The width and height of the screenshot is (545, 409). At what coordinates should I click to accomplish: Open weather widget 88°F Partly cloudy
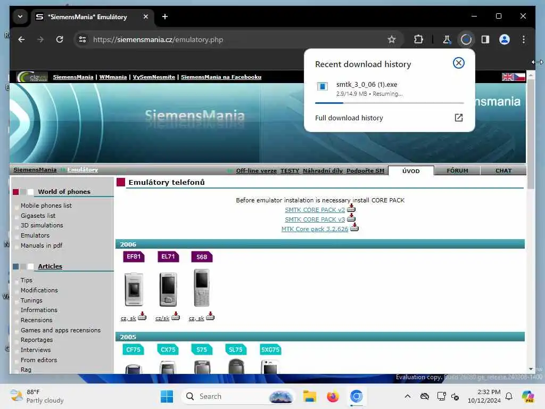37,396
